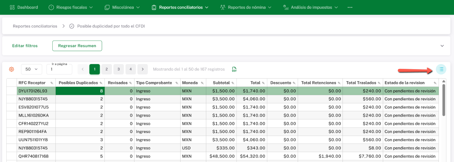Go to next page with right chevron
Screen dimensions: 454x162
(x=143, y=69)
